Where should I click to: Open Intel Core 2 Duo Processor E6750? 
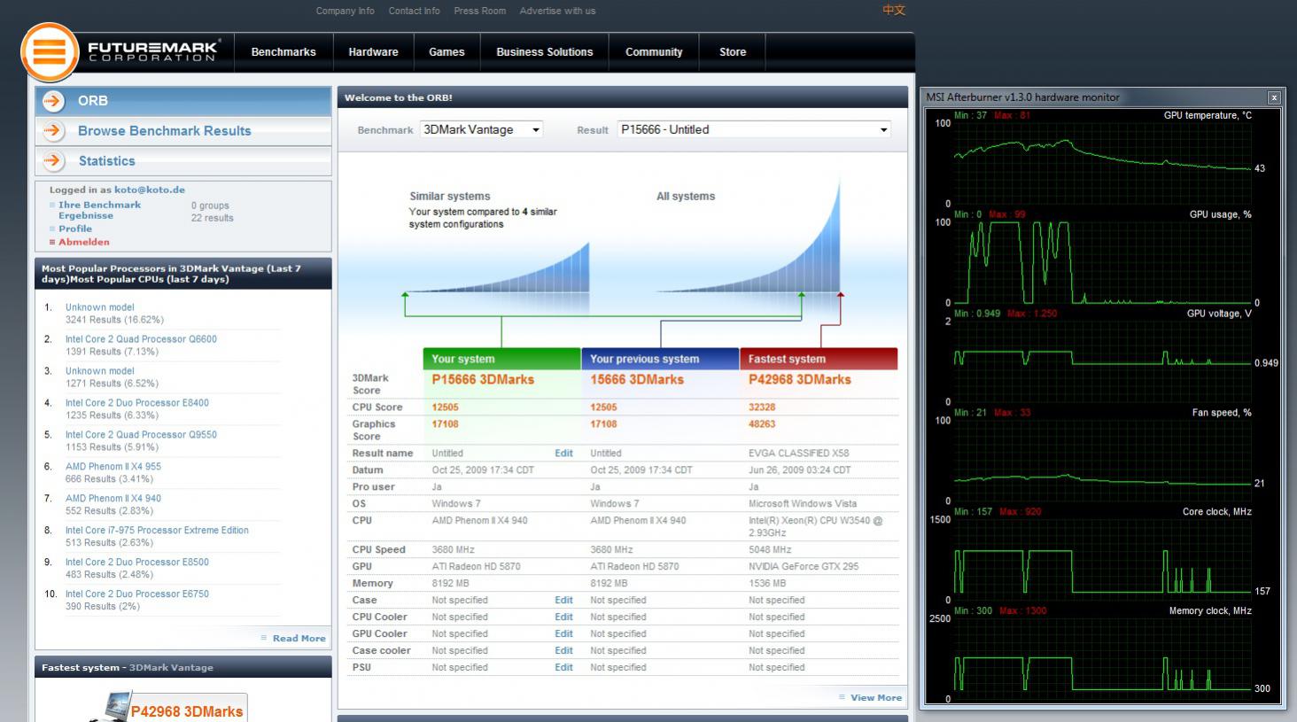point(137,594)
